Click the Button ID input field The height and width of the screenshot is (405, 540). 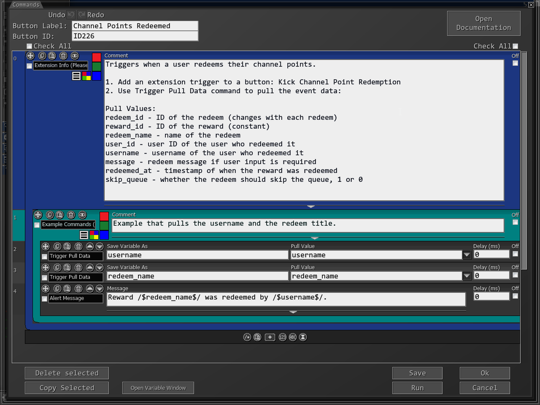[x=135, y=36]
